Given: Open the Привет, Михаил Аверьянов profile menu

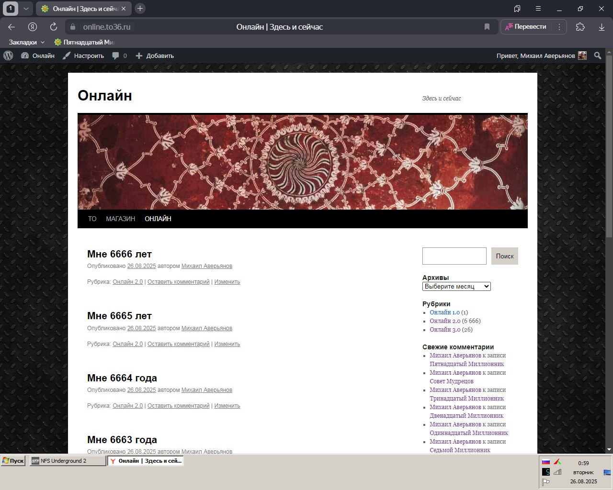Looking at the screenshot, I should click(x=541, y=56).
